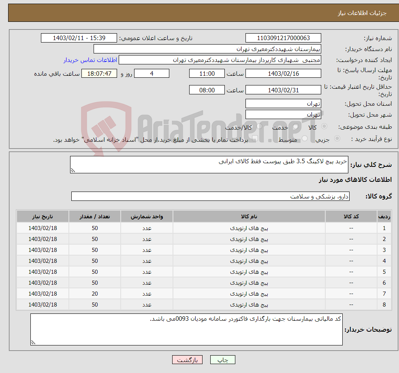Click the validity time 08:00 field
Image resolution: width=399 pixels, height=373 pixels.
(207, 90)
